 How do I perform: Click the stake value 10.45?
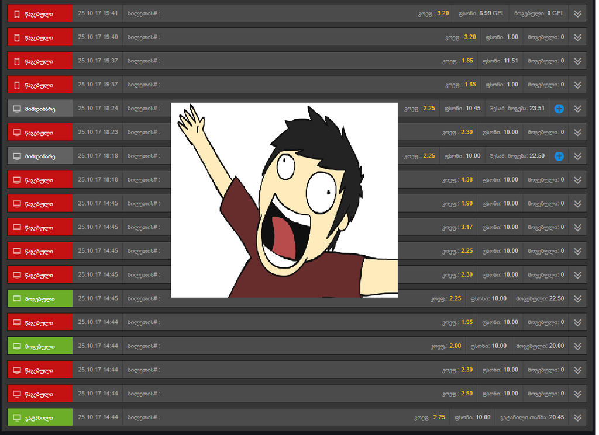tap(473, 108)
